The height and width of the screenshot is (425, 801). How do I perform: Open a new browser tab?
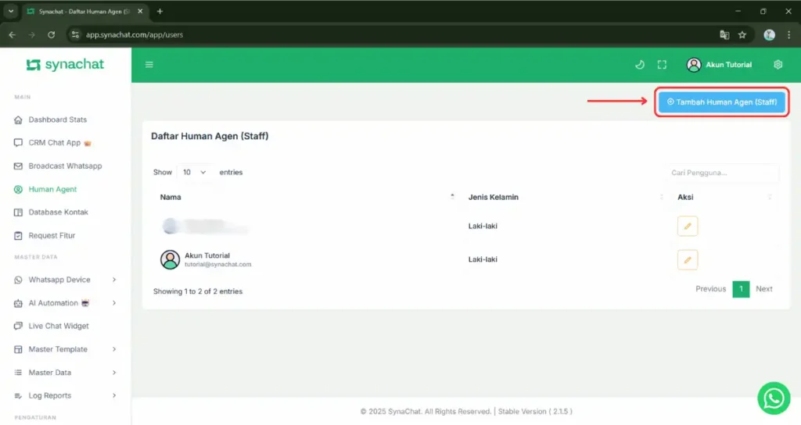[x=160, y=11]
